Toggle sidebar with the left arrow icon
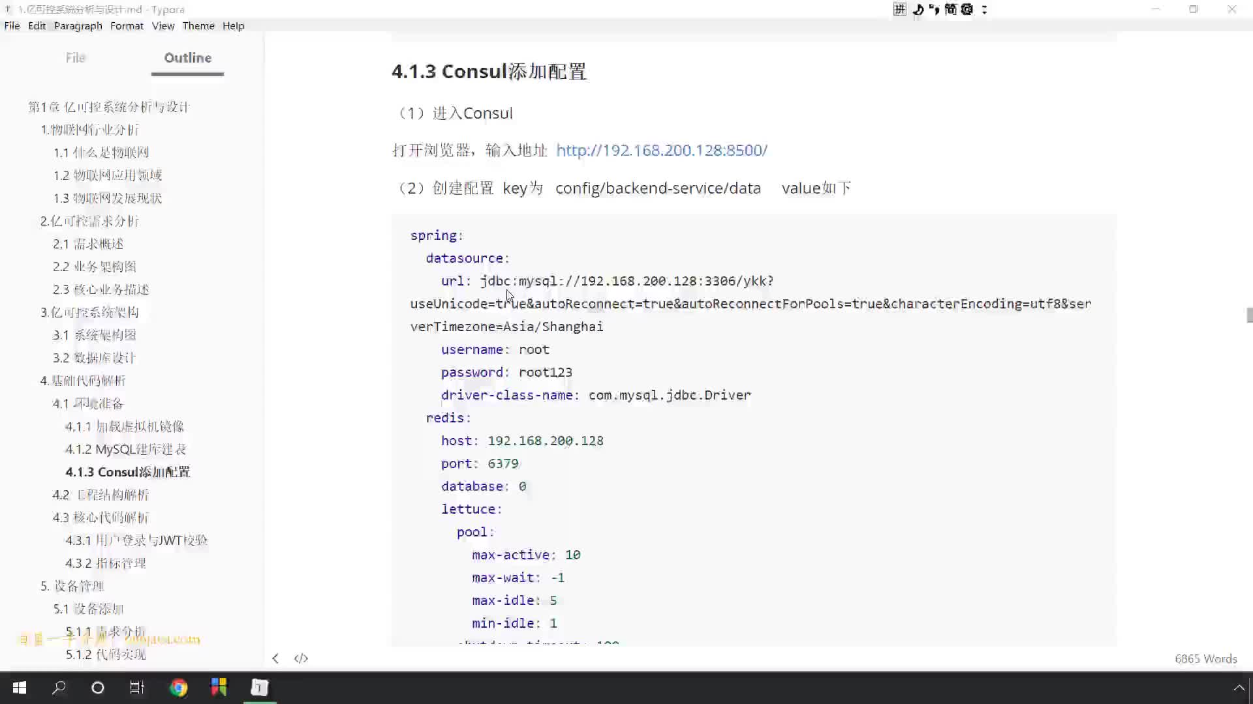The image size is (1253, 704). 275,658
